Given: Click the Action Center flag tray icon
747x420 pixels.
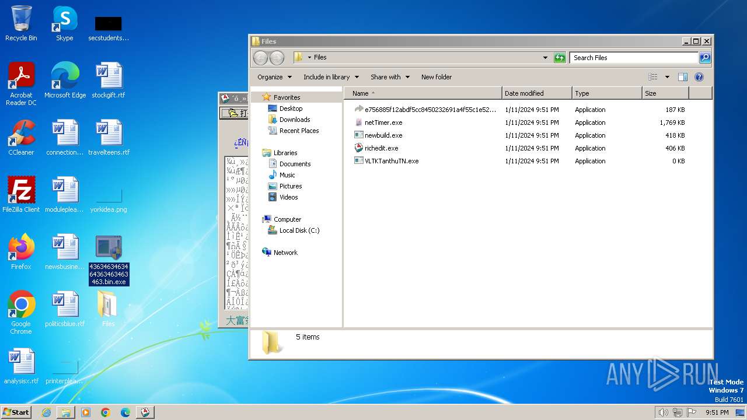Looking at the screenshot, I should (692, 412).
